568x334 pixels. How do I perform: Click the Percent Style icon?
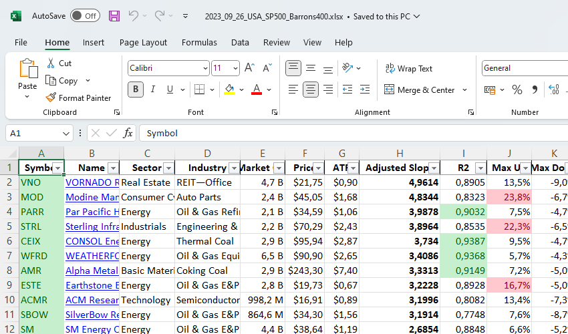[x=517, y=90]
